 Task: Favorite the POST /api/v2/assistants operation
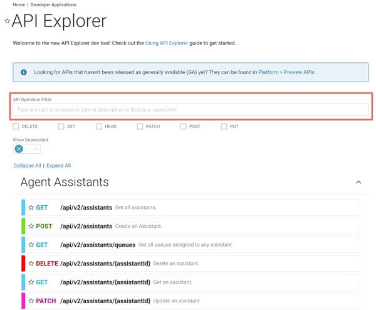tap(31, 227)
